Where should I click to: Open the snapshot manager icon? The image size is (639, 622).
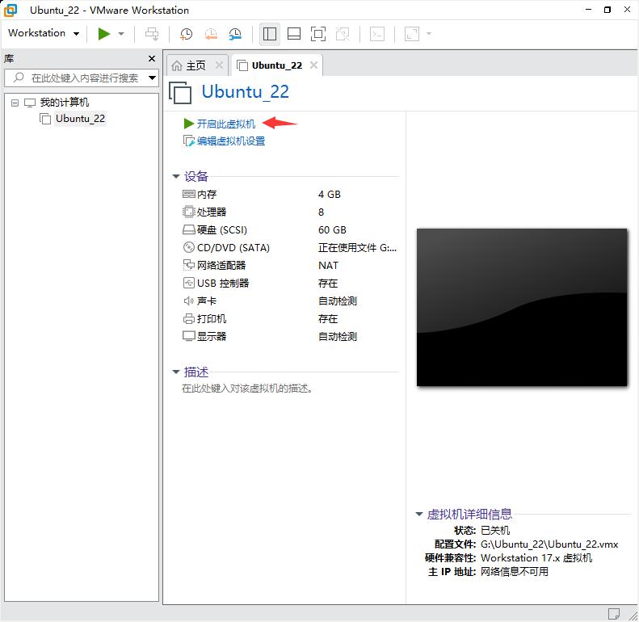pyautogui.click(x=235, y=34)
